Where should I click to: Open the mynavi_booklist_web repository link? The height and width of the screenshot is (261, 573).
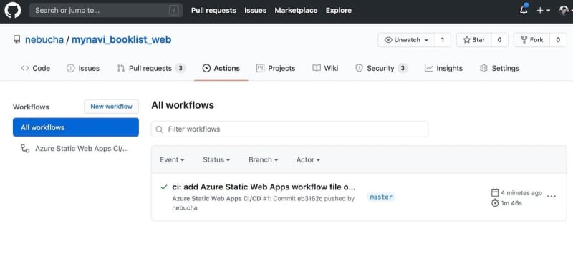pos(121,39)
